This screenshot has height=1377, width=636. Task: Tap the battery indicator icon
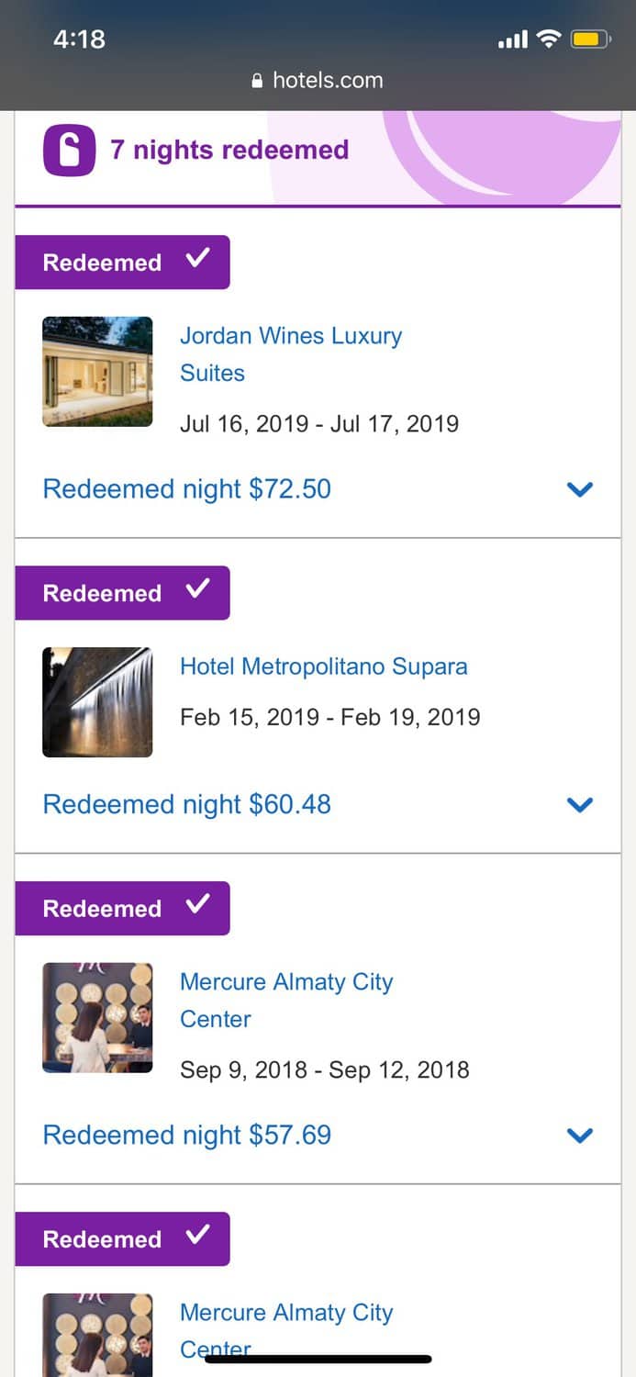588,39
